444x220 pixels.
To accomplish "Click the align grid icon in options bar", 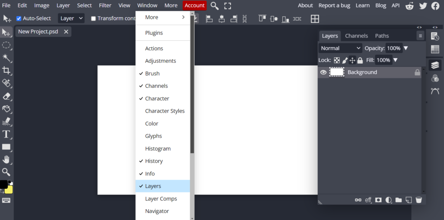I will 315,19.
